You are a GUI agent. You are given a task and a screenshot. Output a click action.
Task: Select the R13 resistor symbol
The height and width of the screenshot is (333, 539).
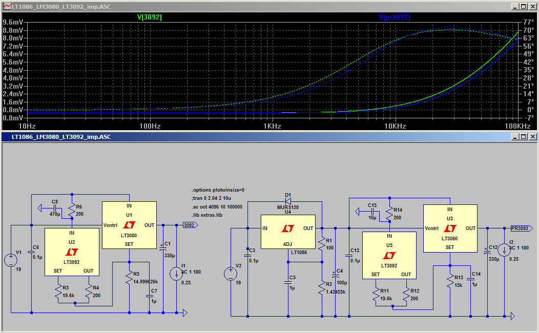450,281
